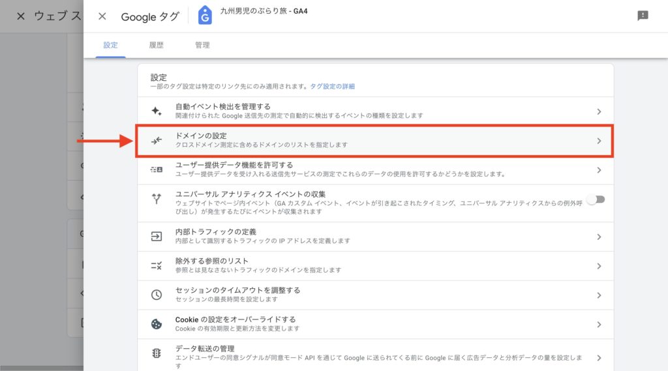Click the blue Google tag icon
The width and height of the screenshot is (668, 371).
click(205, 16)
